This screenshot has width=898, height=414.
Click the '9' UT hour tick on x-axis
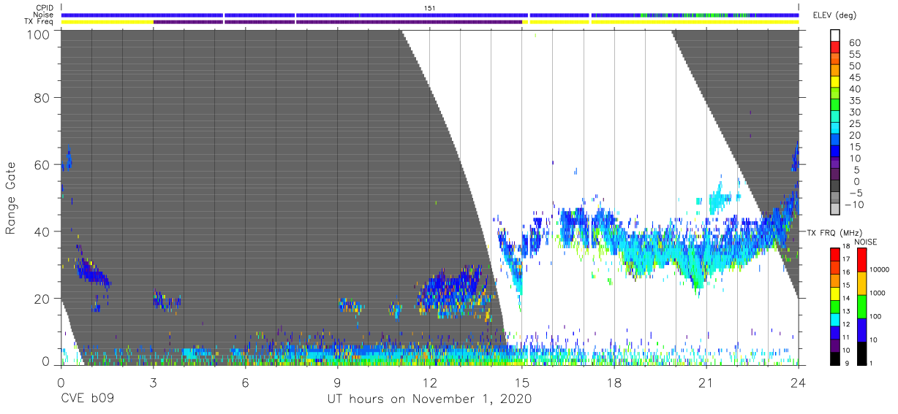click(x=337, y=383)
